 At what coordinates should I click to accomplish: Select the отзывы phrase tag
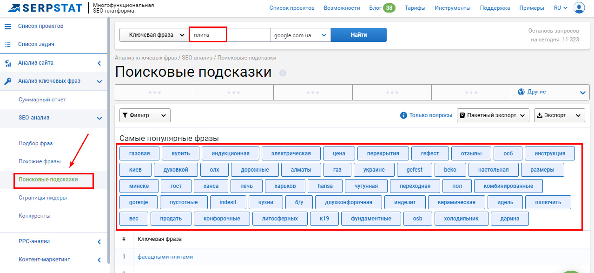click(471, 153)
